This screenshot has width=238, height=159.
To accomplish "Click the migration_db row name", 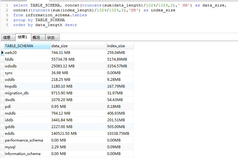I will tap(16, 93).
